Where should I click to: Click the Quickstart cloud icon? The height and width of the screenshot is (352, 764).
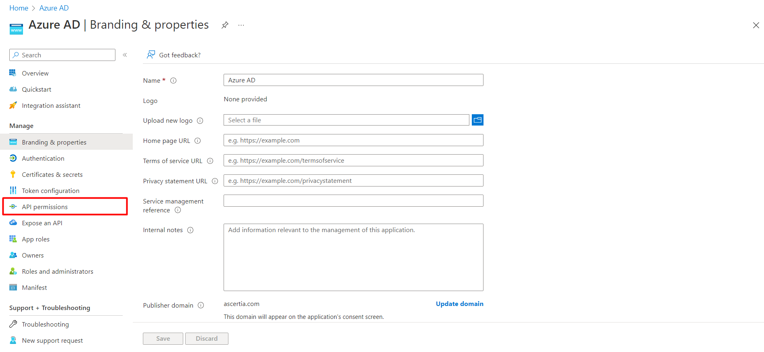(13, 89)
